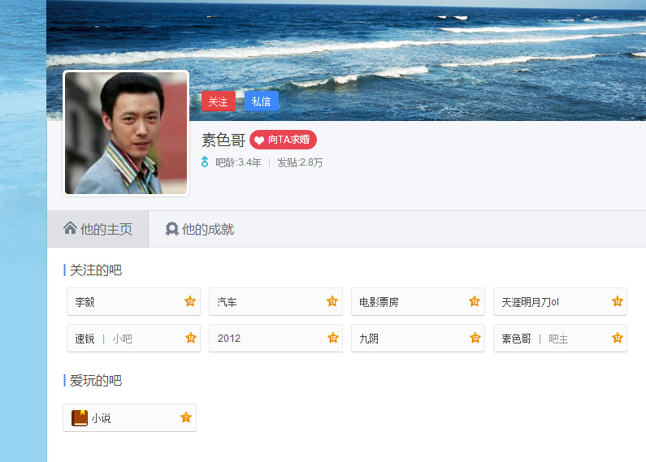Click the heart icon in proposal button

click(x=259, y=140)
